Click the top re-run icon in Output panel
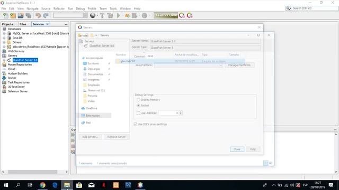 point(73,135)
